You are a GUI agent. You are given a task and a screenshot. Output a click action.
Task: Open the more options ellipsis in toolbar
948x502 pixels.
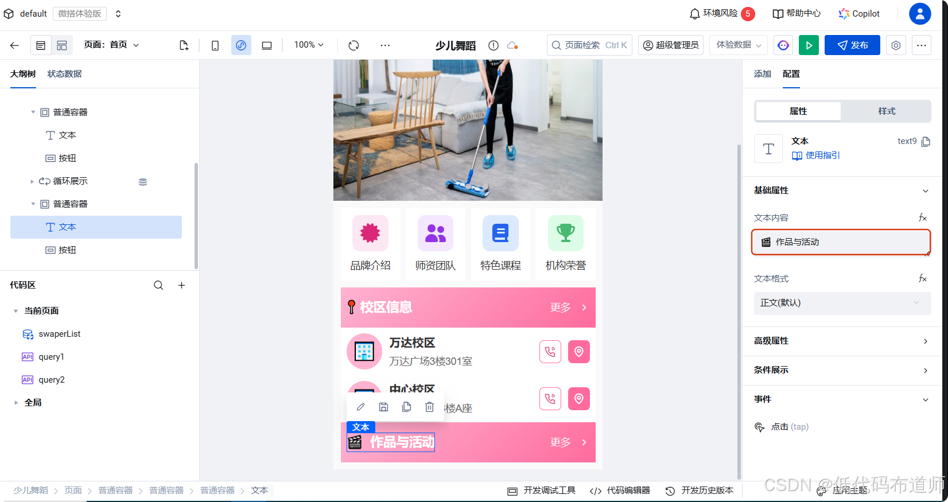(x=385, y=45)
